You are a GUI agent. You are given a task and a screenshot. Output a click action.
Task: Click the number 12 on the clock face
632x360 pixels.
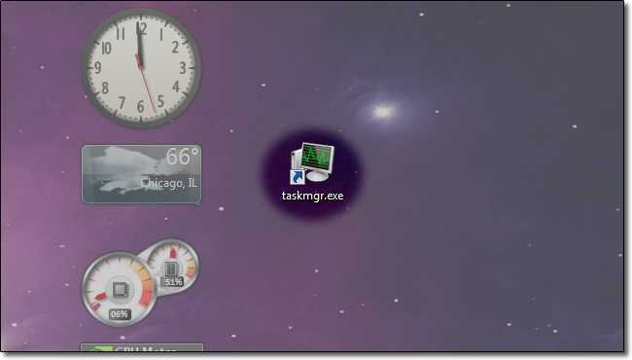tap(142, 28)
